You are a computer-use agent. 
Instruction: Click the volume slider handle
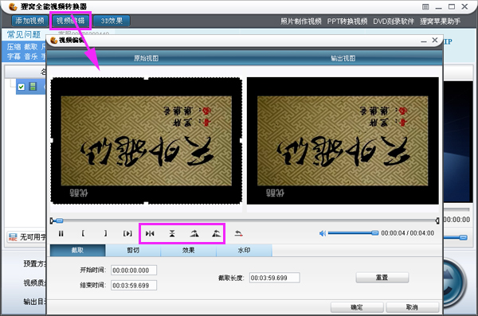tap(375, 233)
